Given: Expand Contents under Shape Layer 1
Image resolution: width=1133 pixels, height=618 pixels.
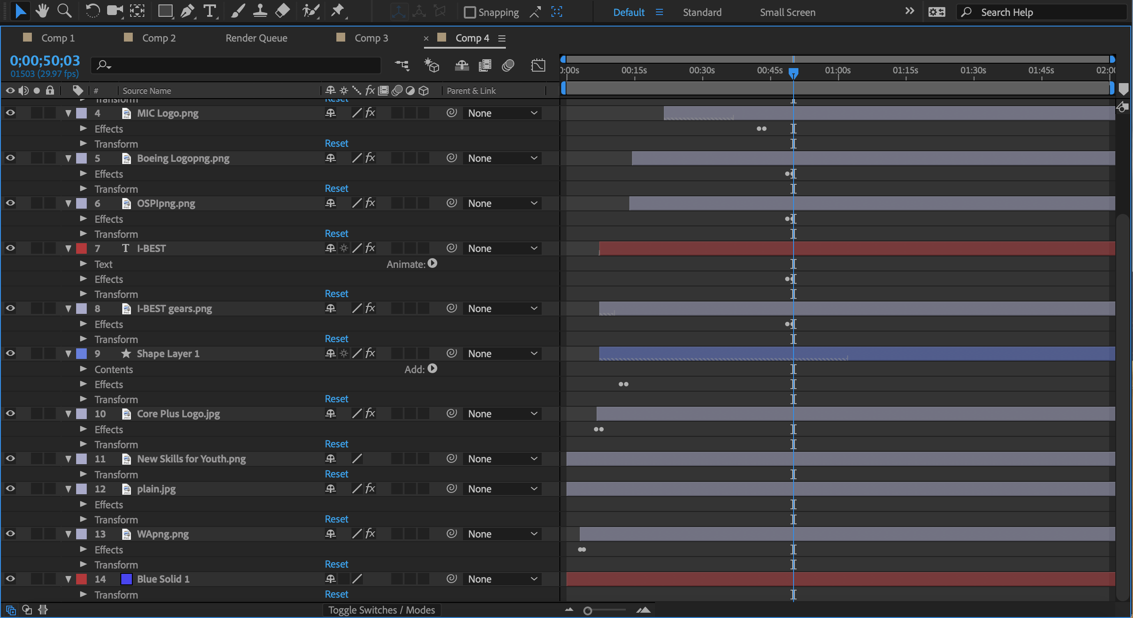Looking at the screenshot, I should pyautogui.click(x=83, y=369).
